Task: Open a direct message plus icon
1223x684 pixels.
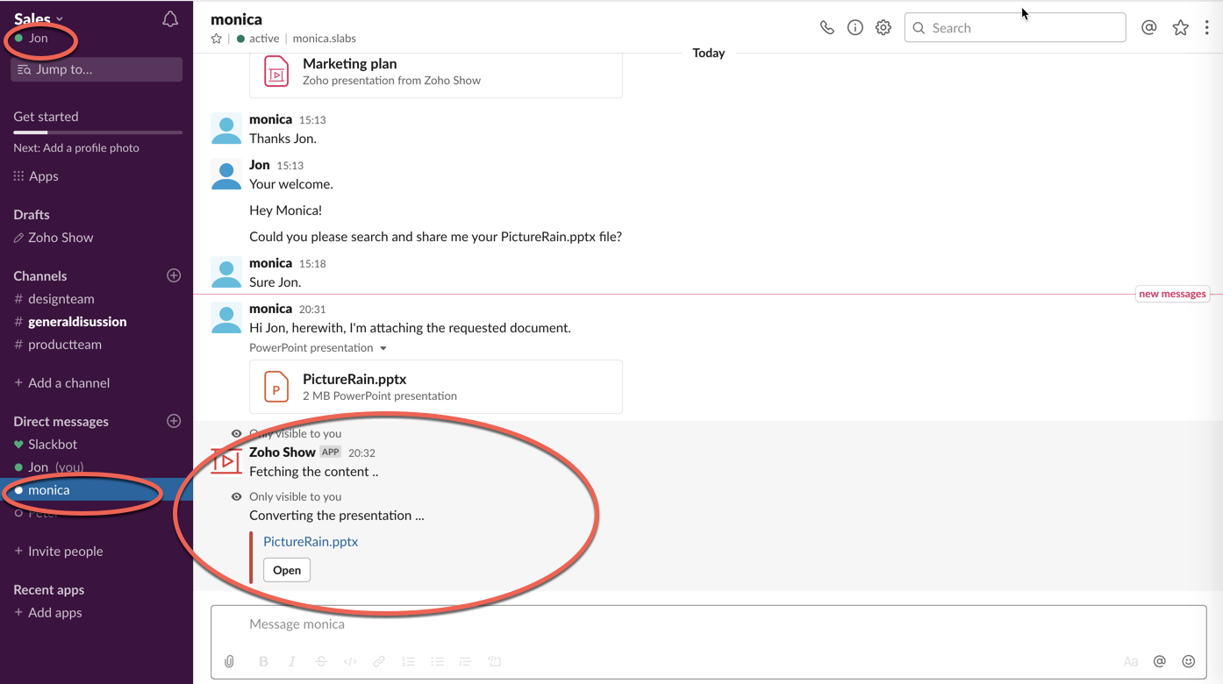Action: pyautogui.click(x=174, y=421)
